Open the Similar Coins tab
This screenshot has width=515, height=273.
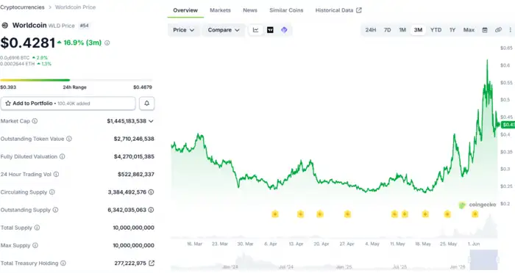click(286, 10)
